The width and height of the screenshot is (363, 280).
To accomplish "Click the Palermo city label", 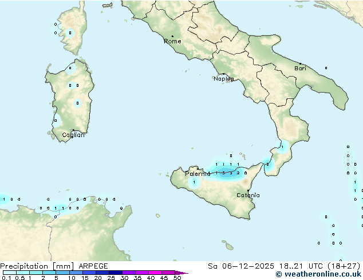I will pyautogui.click(x=196, y=174).
